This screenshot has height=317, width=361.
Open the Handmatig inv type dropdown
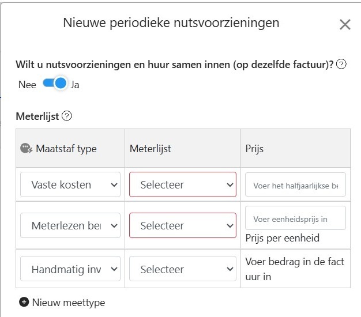click(x=70, y=269)
